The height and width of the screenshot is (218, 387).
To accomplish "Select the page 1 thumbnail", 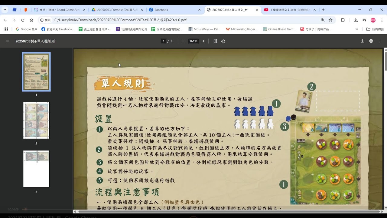I will (x=36, y=72).
